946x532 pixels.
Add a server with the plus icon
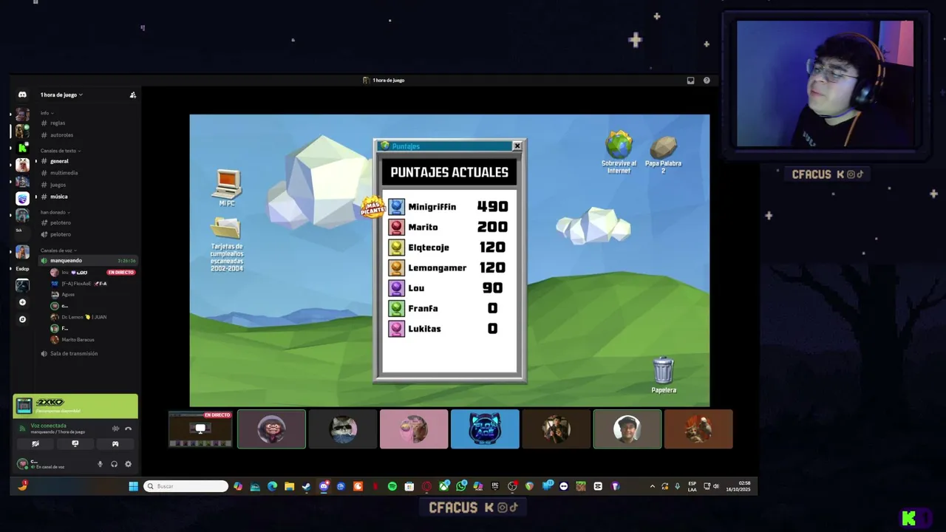coord(22,302)
